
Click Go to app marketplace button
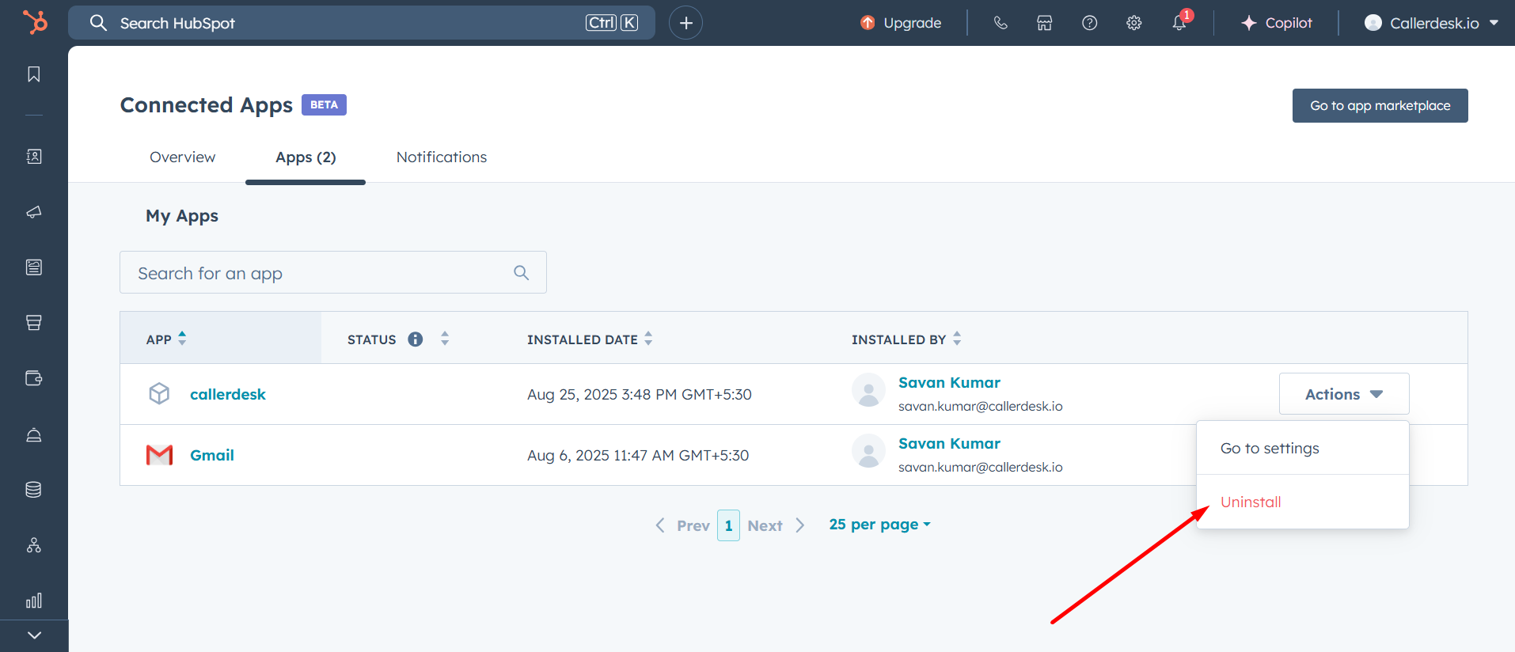[1380, 105]
